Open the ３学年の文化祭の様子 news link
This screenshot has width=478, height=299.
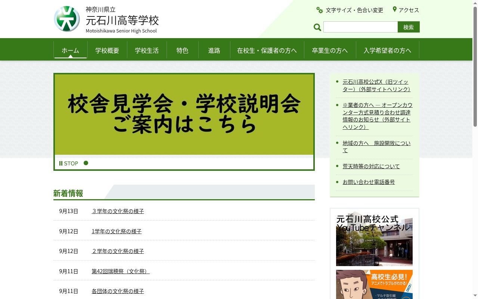118,211
